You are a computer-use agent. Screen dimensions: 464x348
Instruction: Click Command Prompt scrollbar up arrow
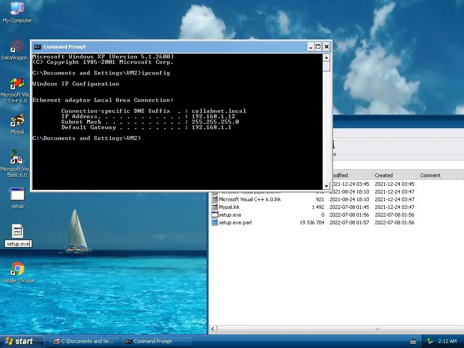(x=326, y=58)
